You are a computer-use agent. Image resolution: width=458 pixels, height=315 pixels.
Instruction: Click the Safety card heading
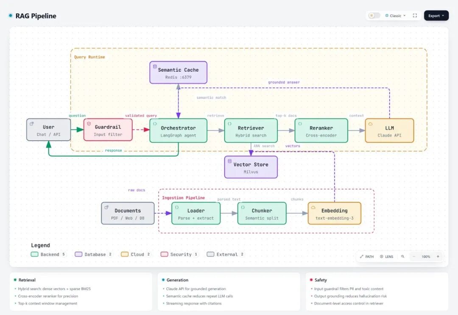click(321, 280)
